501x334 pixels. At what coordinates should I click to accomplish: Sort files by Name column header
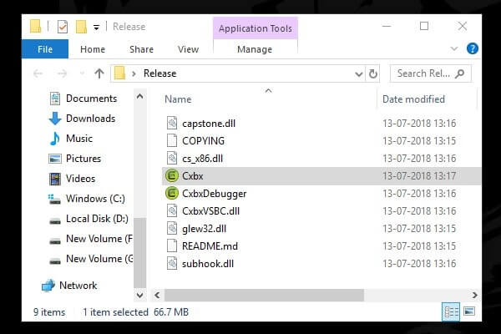tap(178, 99)
